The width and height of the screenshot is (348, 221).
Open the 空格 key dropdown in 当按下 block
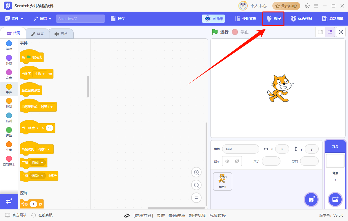(40, 74)
